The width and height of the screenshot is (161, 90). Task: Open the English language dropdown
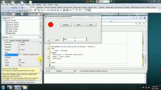(x=109, y=1)
